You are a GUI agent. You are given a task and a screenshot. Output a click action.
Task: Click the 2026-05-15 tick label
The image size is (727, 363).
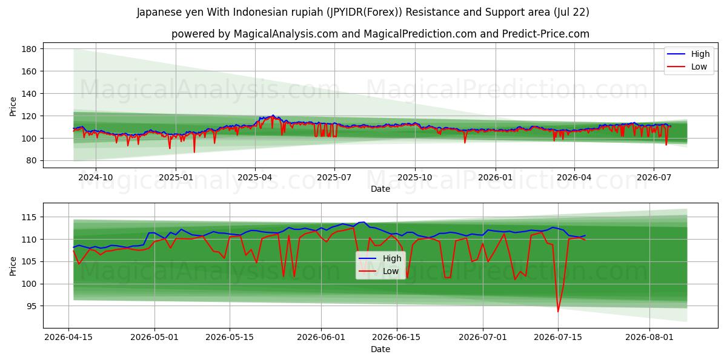230,337
